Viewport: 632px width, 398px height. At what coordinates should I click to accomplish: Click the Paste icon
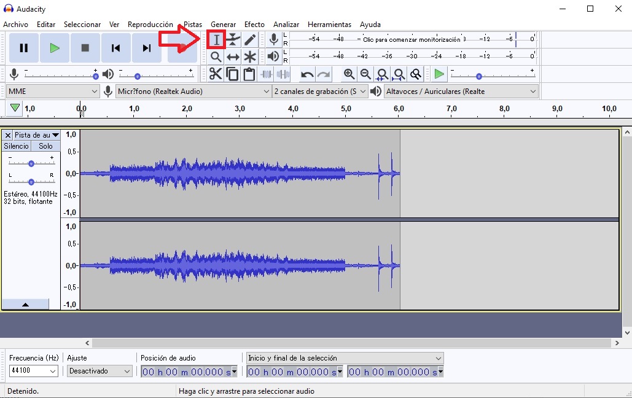click(x=250, y=74)
